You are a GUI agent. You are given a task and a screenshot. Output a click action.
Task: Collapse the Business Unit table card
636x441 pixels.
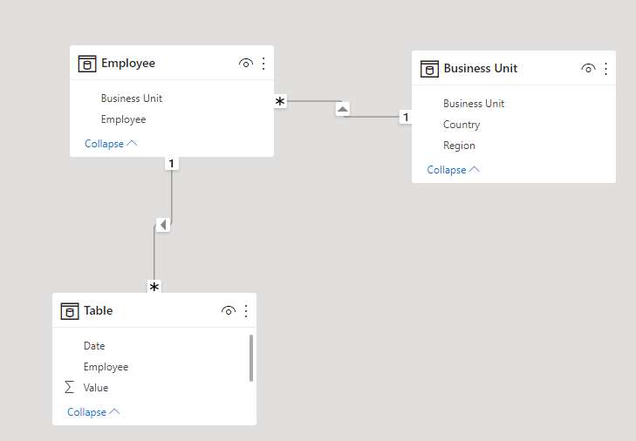[453, 169]
